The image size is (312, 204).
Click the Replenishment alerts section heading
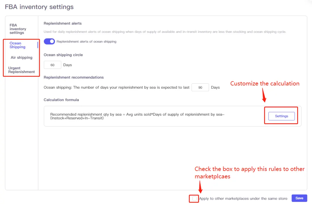coord(62,23)
